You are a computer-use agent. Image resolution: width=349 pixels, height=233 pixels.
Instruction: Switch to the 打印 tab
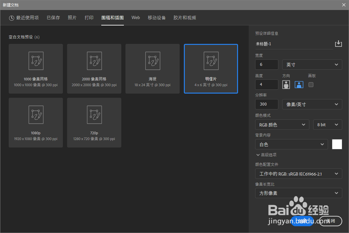89,18
